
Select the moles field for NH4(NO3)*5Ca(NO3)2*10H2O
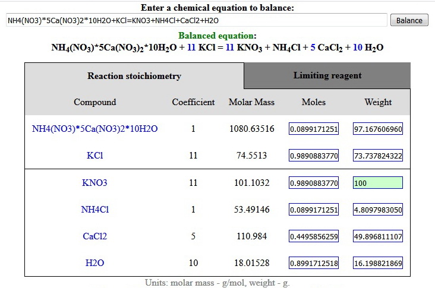314,129
